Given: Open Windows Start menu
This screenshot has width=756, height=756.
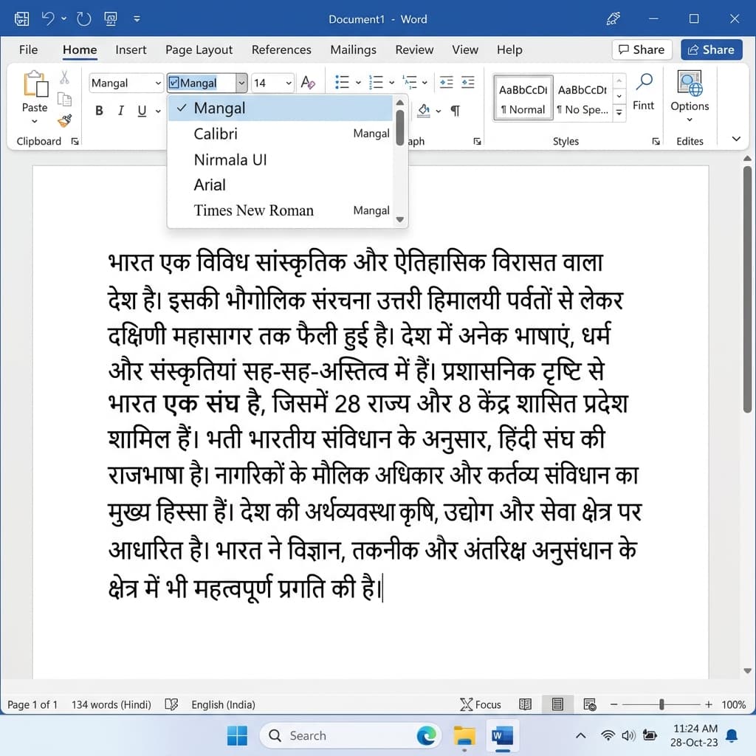Looking at the screenshot, I should click(x=237, y=735).
